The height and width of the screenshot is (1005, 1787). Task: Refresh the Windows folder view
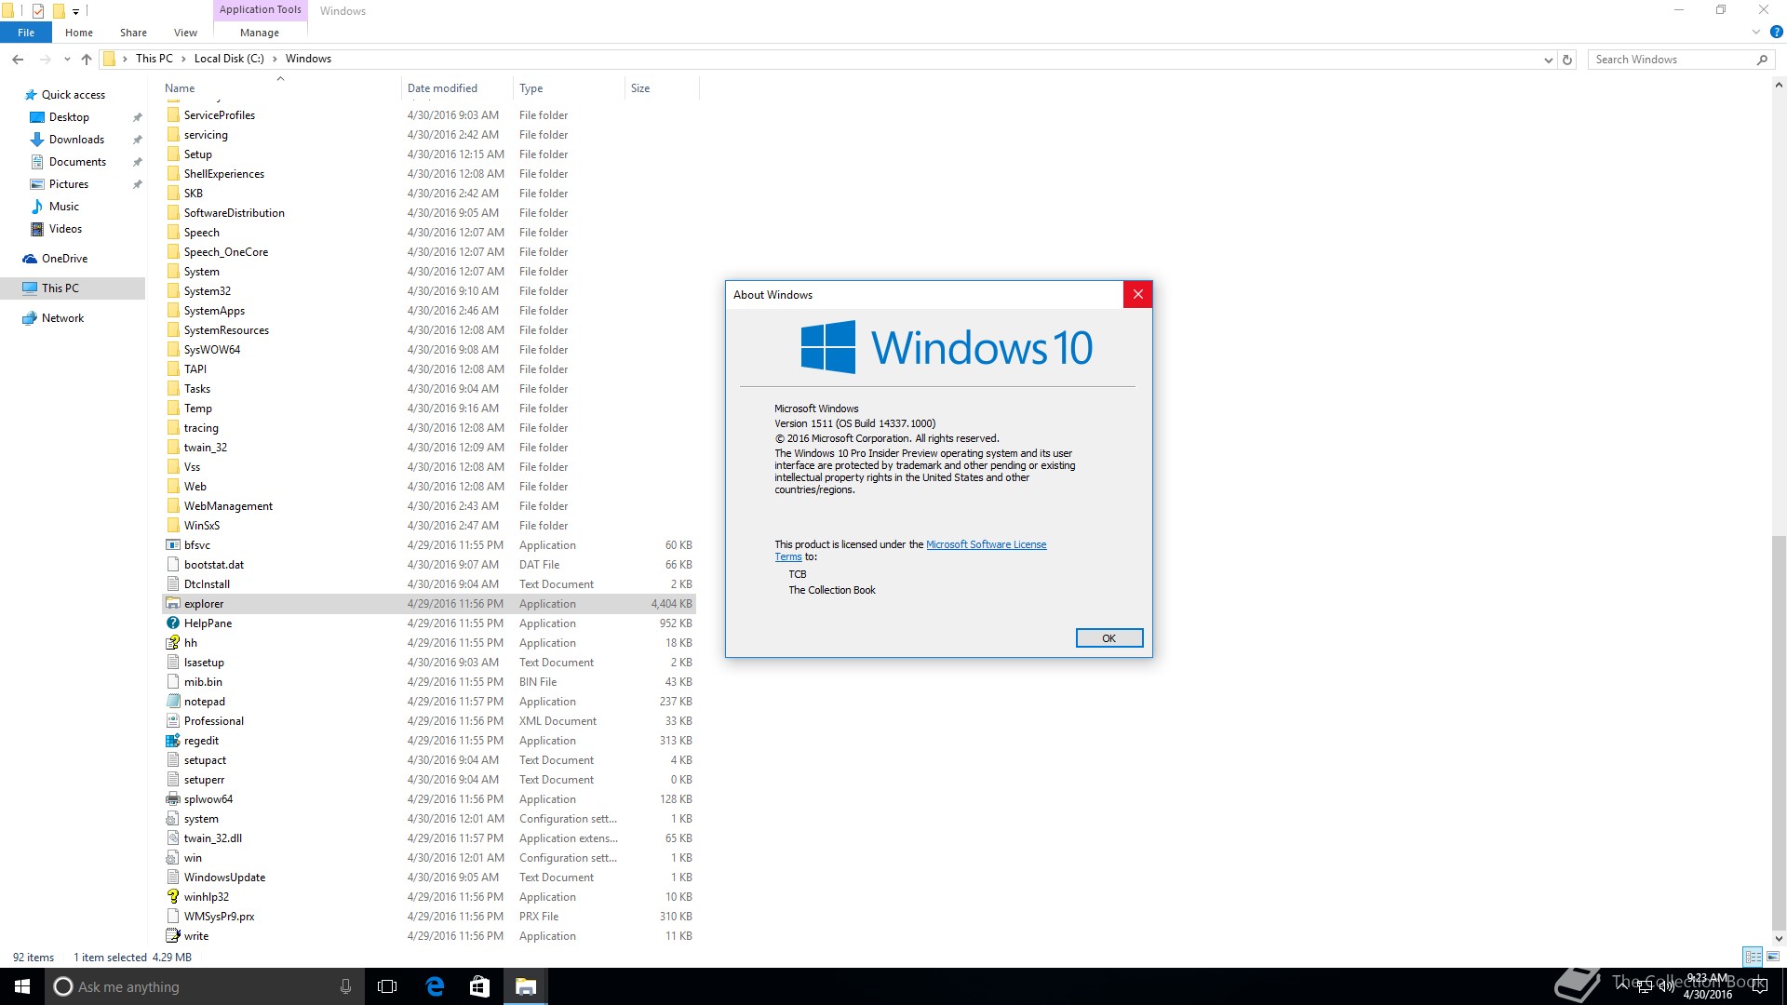(x=1567, y=60)
